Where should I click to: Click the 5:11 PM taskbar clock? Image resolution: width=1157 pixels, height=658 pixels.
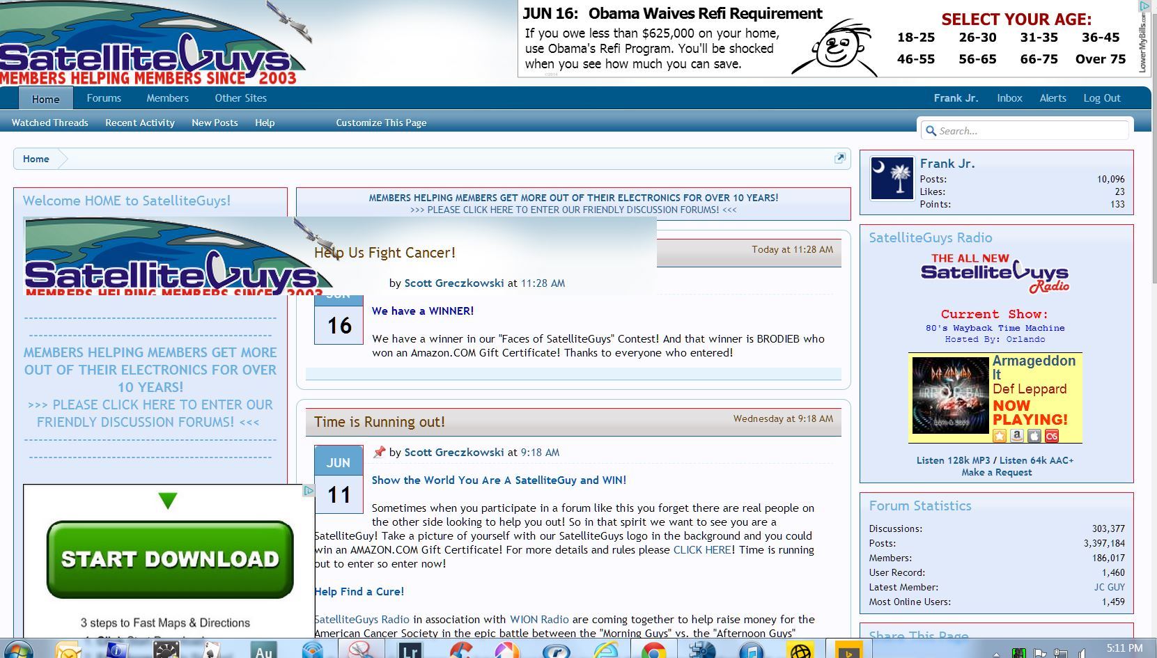pos(1125,648)
